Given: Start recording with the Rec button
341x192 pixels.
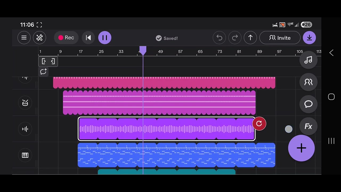Looking at the screenshot, I should (x=66, y=38).
